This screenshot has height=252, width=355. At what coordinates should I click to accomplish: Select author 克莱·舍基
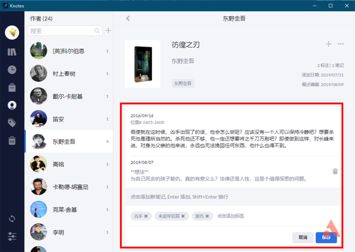pyautogui.click(x=69, y=210)
